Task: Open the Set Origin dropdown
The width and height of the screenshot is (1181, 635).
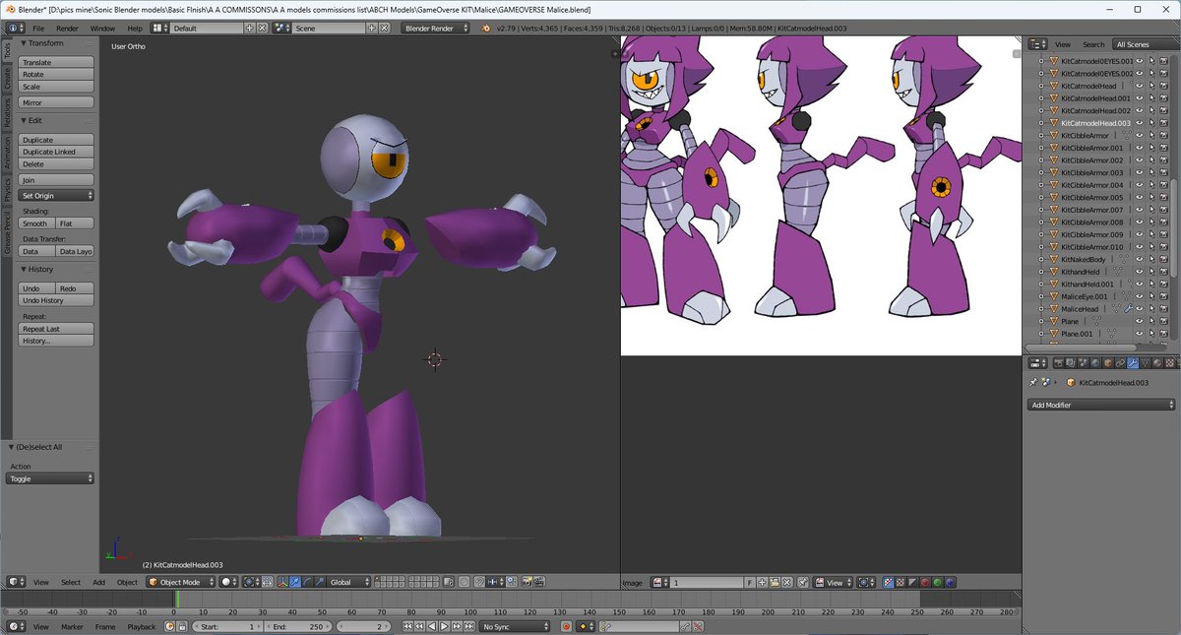Action: 57,196
